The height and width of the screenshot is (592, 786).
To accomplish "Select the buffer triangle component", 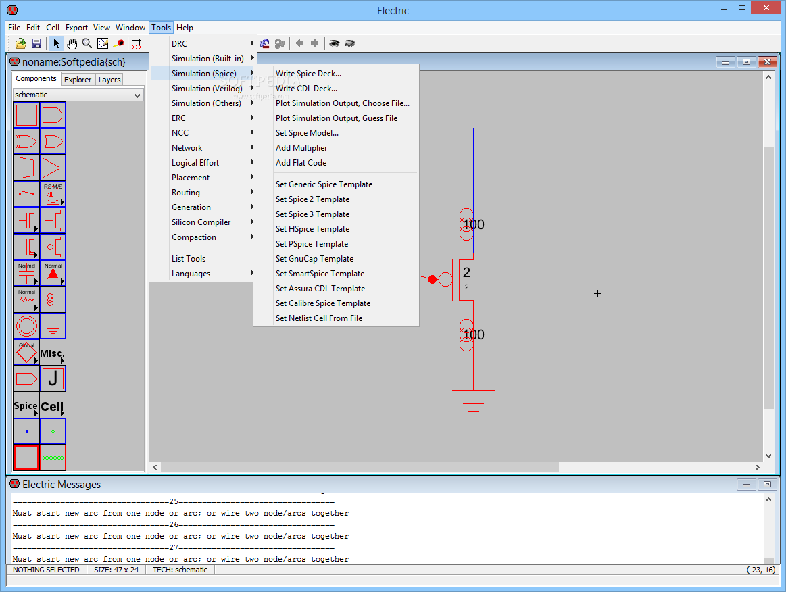I will point(53,168).
